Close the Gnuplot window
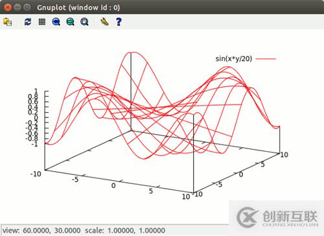The height and width of the screenshot is (236, 324). click(8, 8)
